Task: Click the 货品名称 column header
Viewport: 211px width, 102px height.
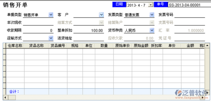Action: (x=37, y=46)
